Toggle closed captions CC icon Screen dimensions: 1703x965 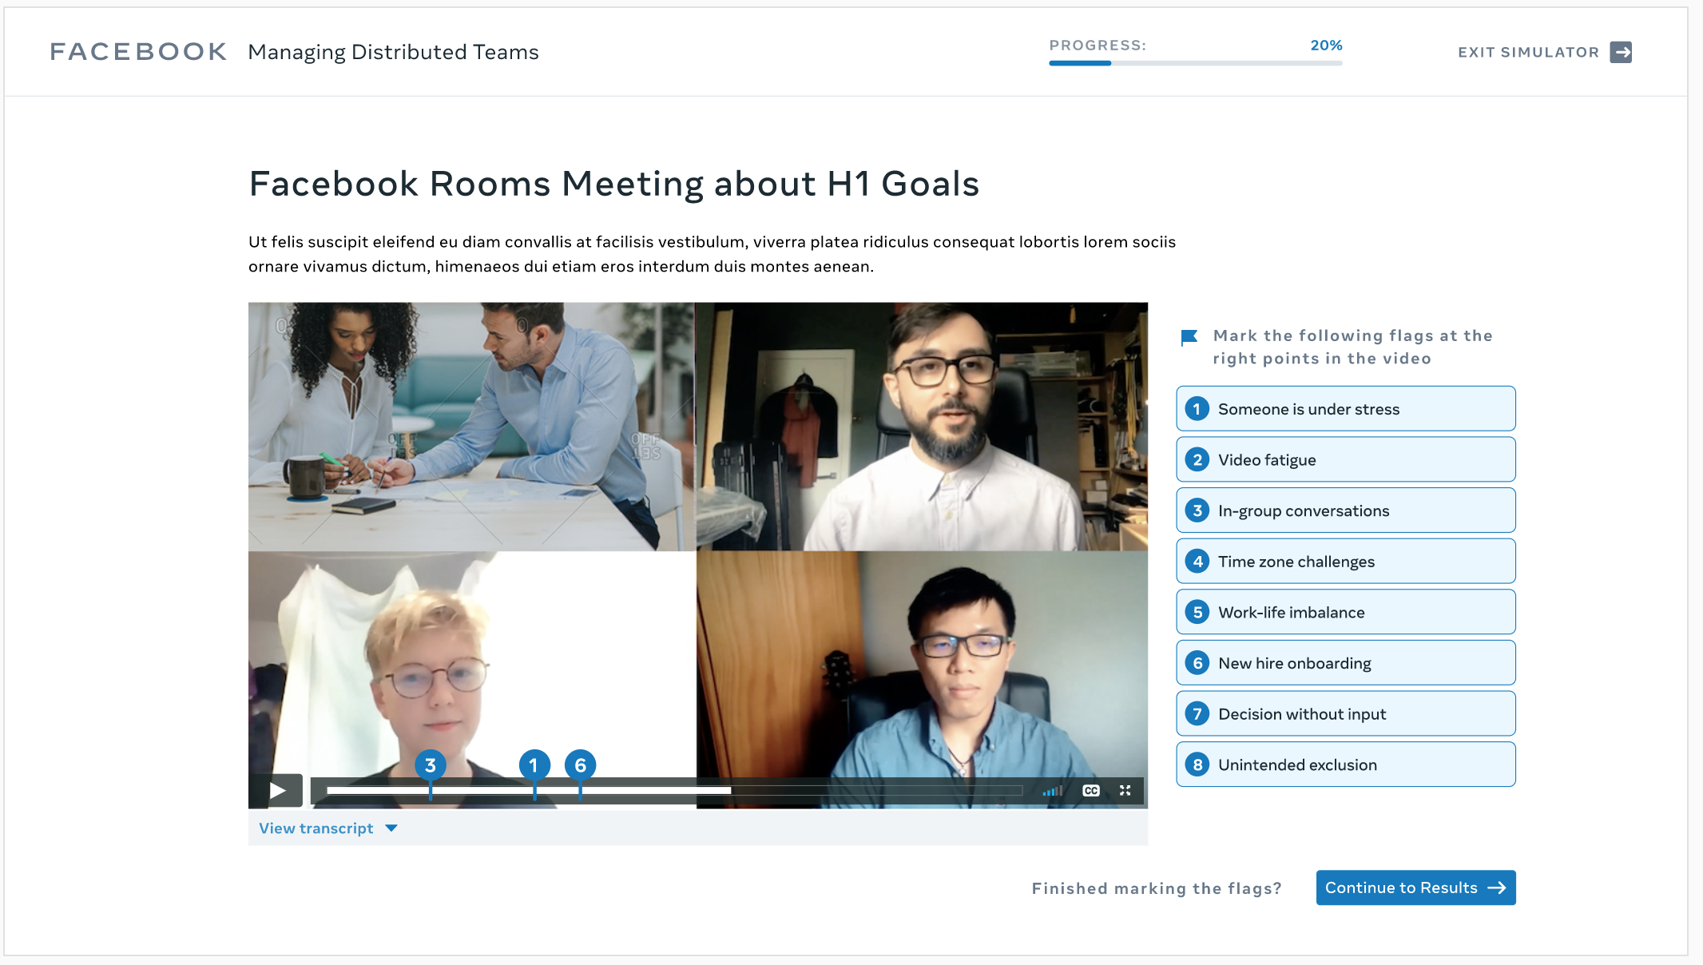click(1091, 790)
